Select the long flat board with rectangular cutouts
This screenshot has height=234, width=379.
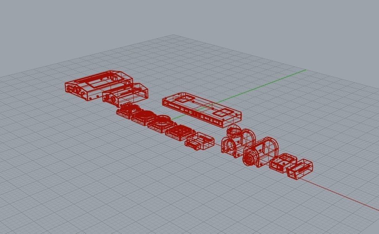[x=202, y=110]
